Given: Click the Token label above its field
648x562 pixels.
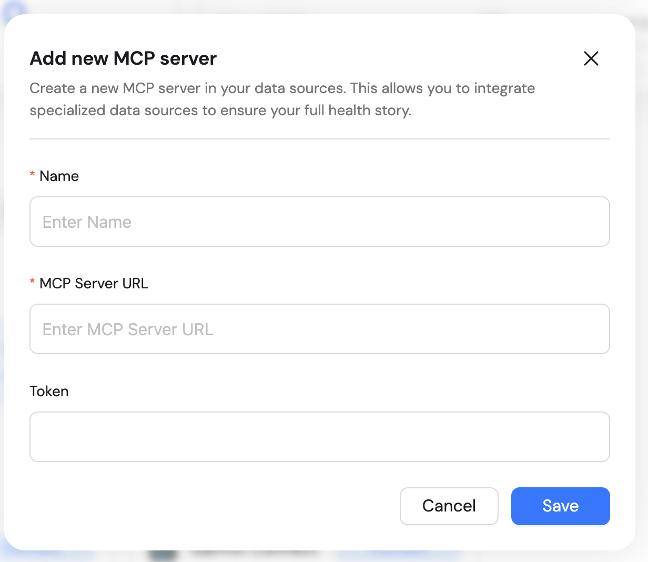Looking at the screenshot, I should (x=49, y=391).
